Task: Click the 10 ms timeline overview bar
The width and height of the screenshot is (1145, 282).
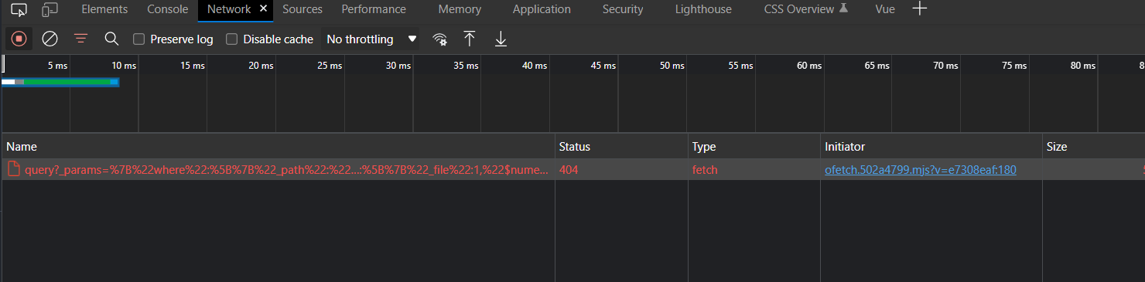Action: click(x=60, y=82)
